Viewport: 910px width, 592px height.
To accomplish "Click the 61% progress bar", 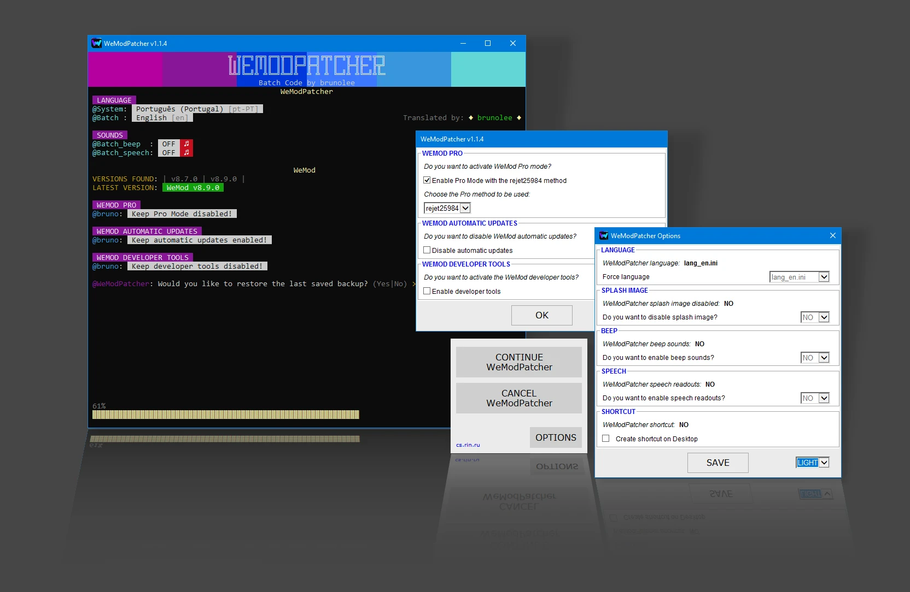I will pyautogui.click(x=225, y=414).
